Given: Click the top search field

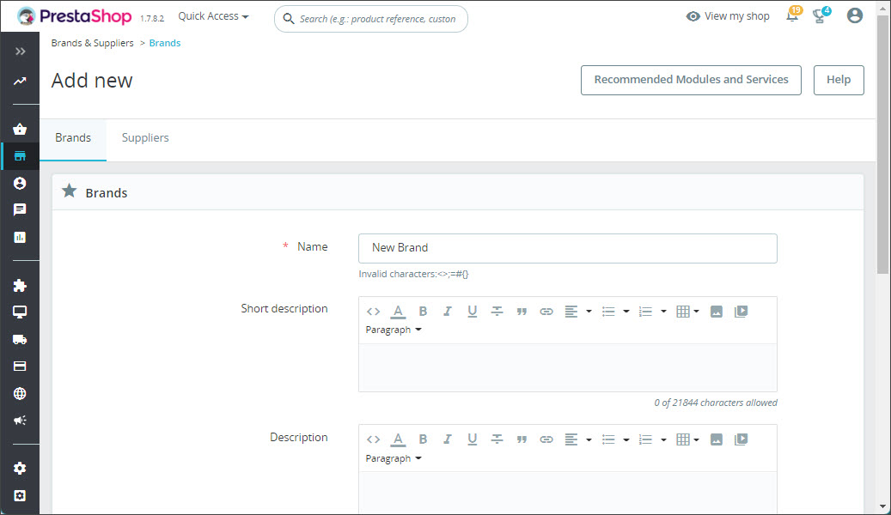Looking at the screenshot, I should [x=371, y=19].
